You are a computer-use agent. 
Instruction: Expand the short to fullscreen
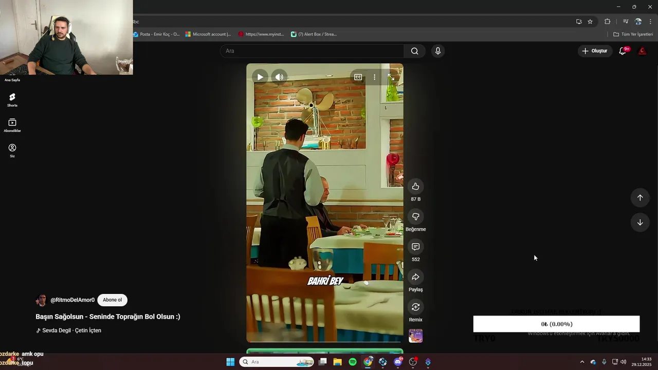point(391,77)
